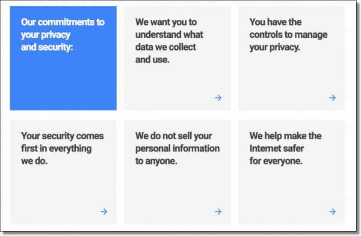Click the words 'personal information'

pos(177,148)
